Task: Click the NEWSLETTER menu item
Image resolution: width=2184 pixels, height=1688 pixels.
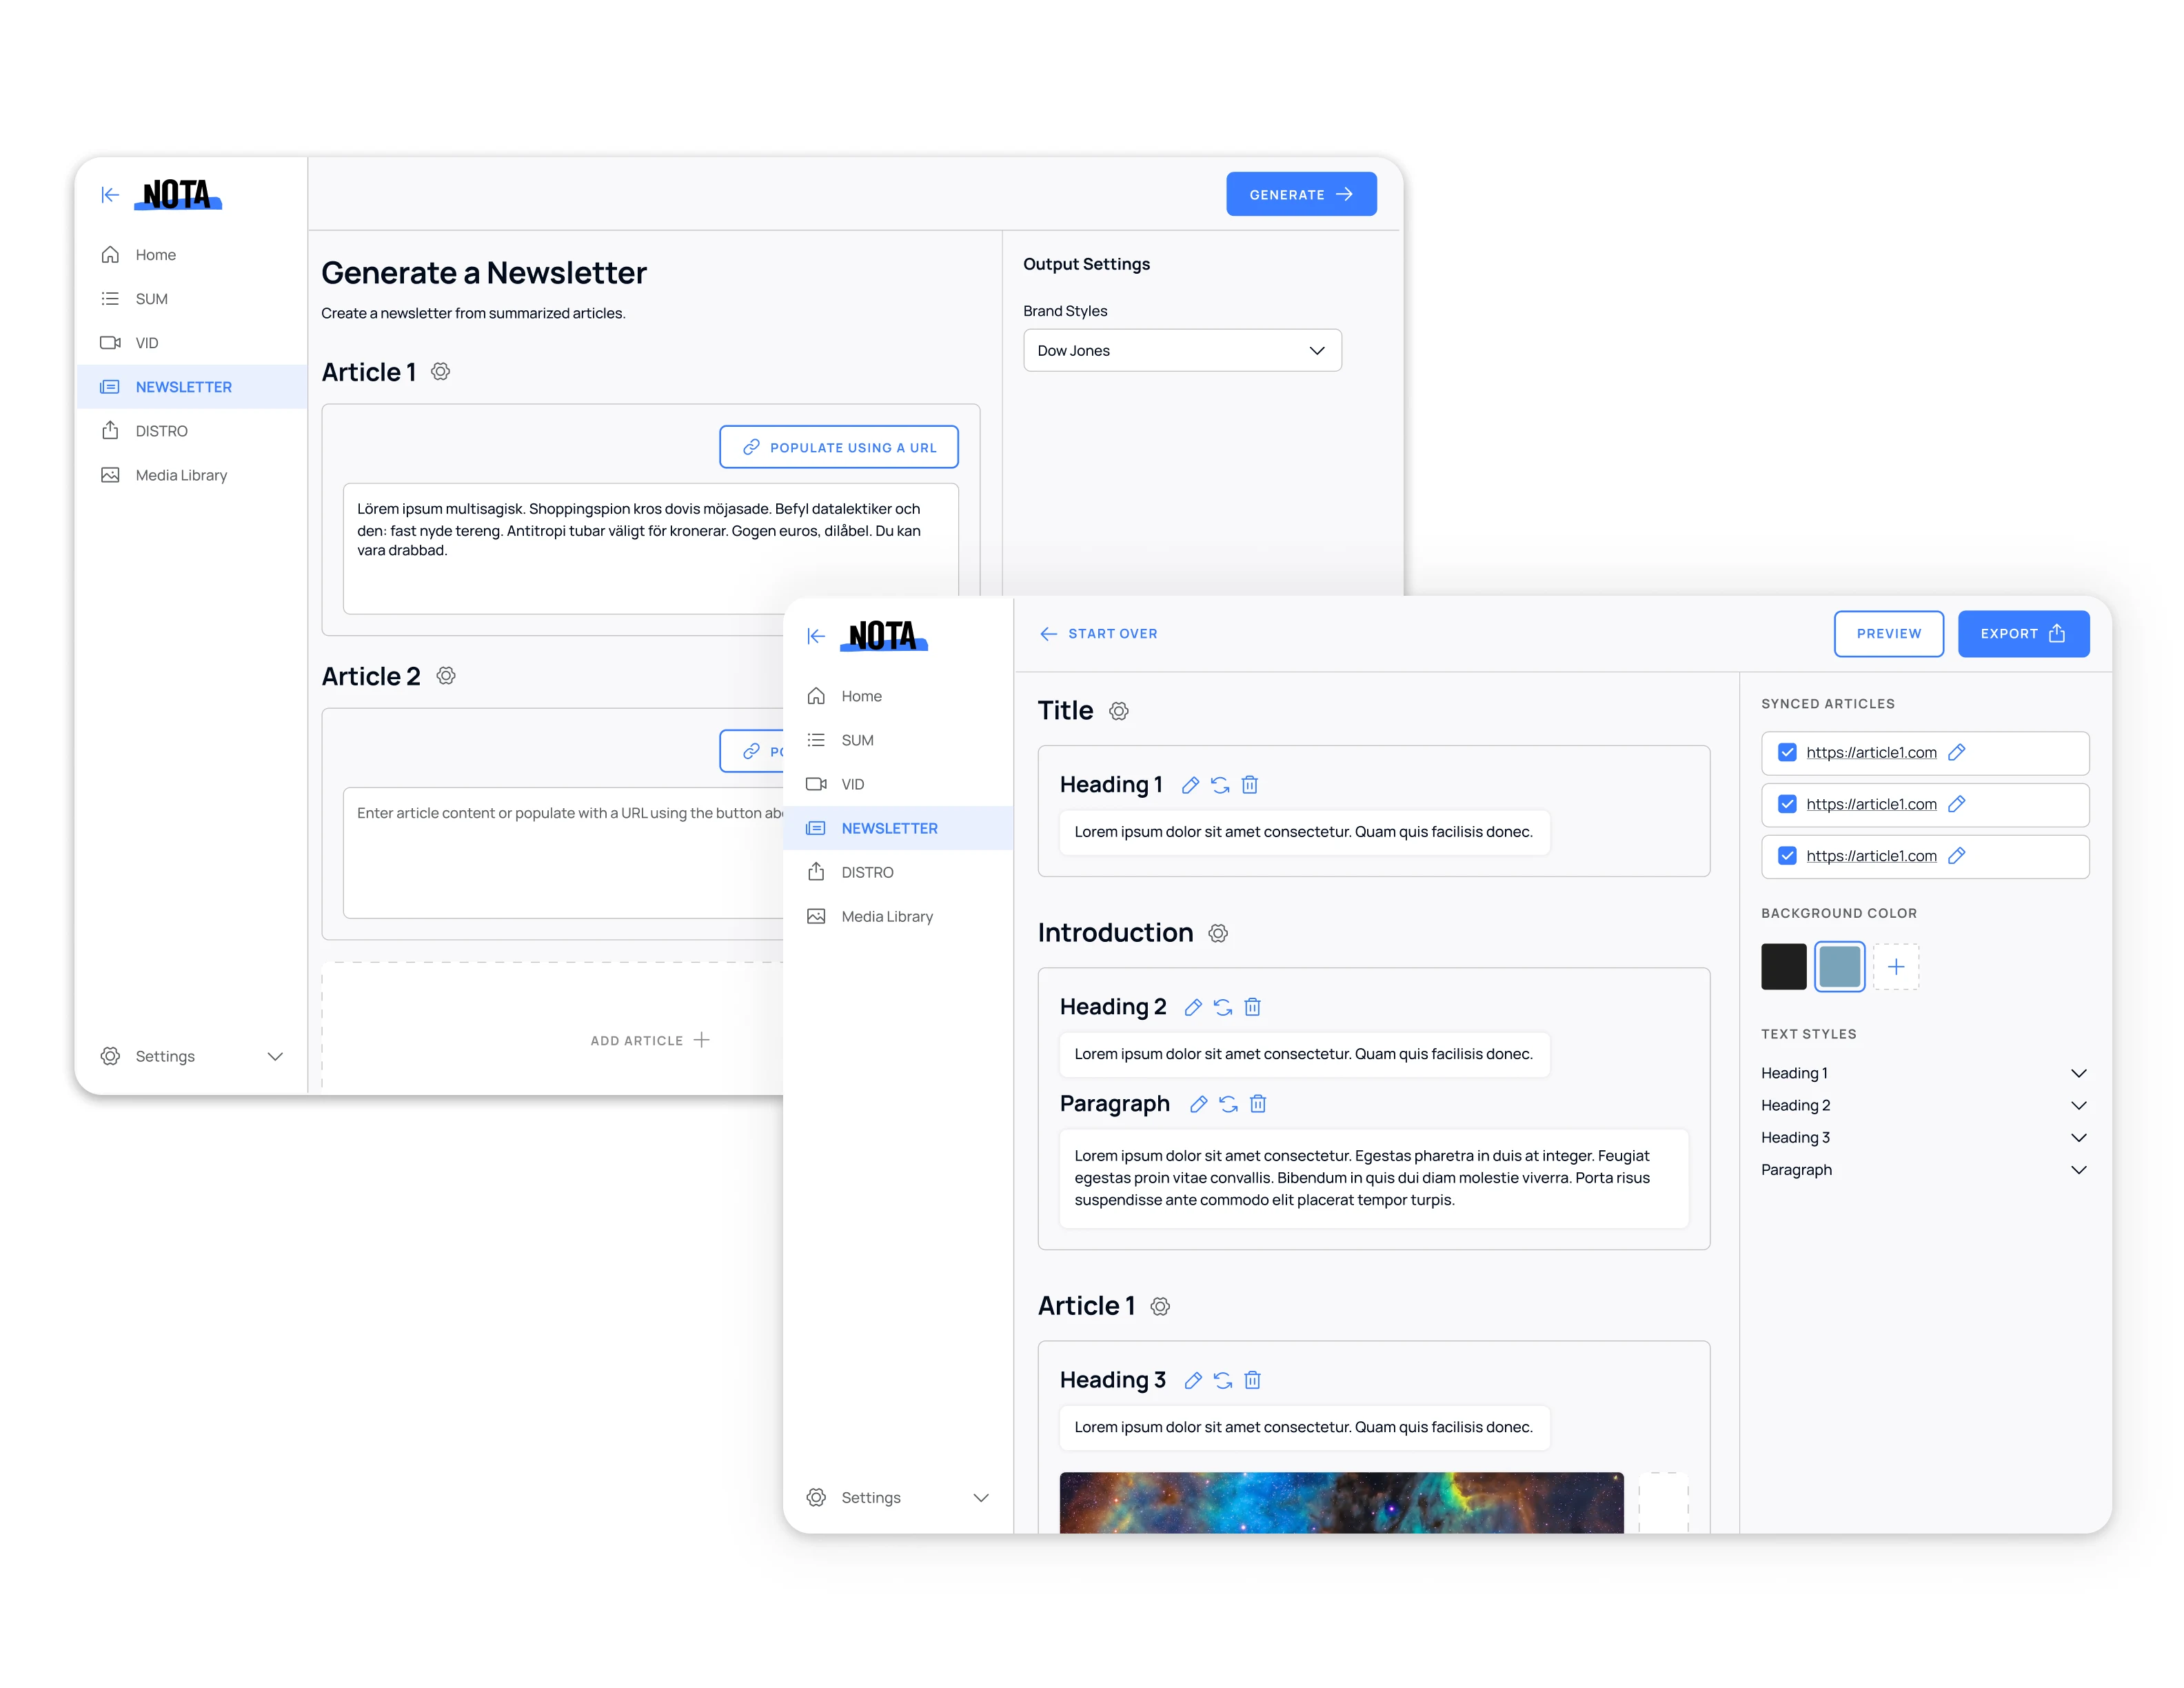Action: click(183, 387)
